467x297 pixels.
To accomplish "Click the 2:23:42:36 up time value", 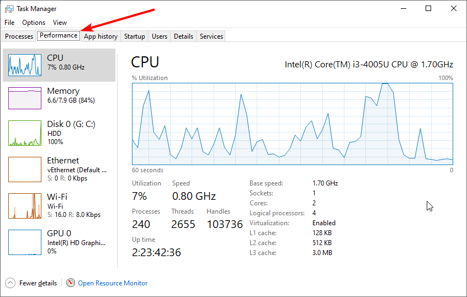I will tap(156, 252).
